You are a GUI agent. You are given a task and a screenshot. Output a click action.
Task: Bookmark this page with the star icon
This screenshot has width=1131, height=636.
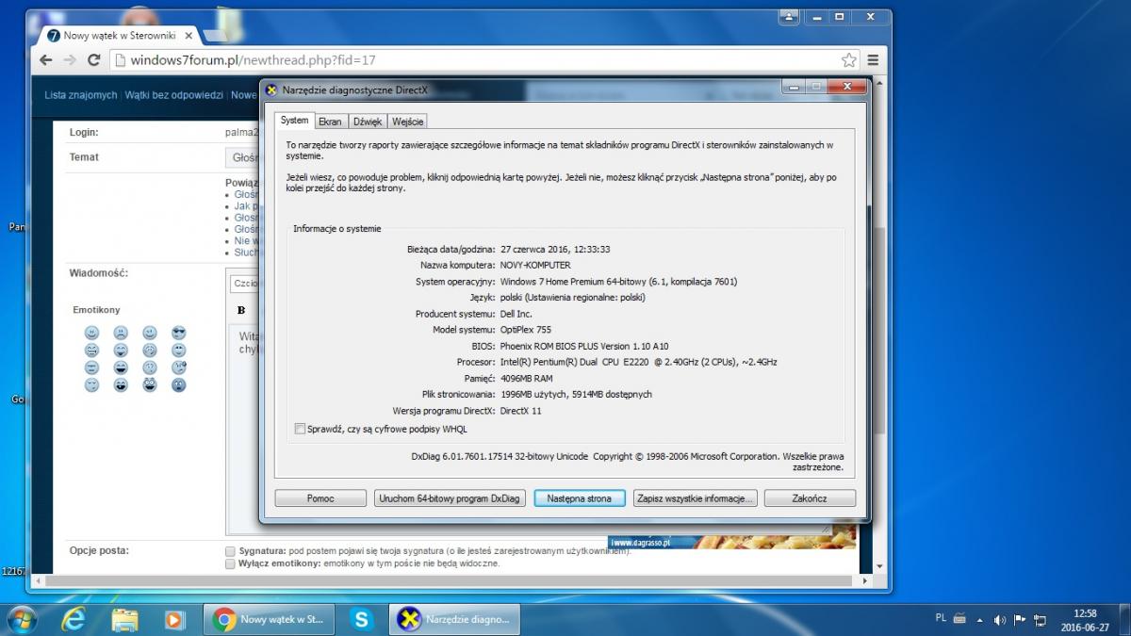coord(848,59)
